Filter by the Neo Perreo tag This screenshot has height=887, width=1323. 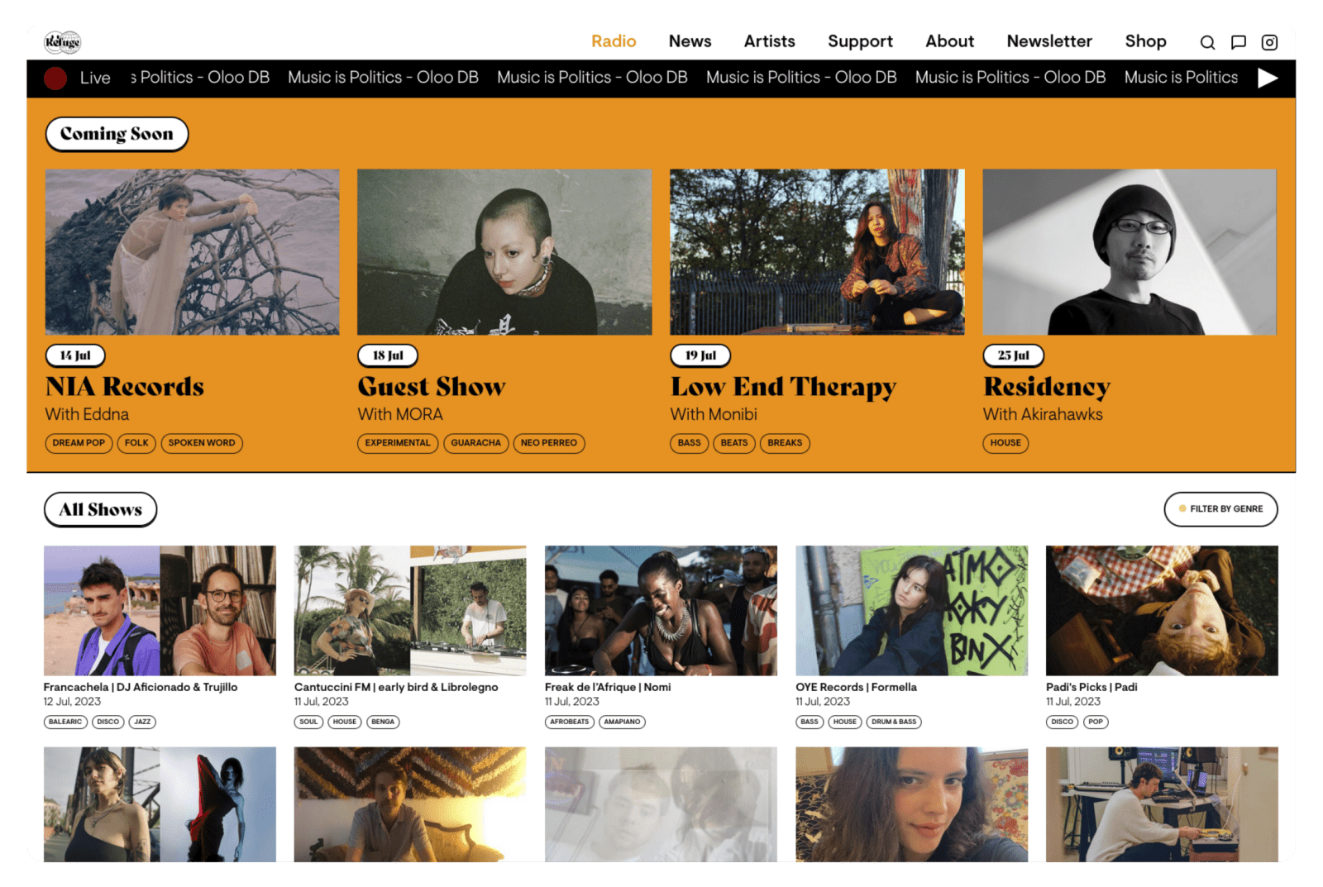[x=549, y=443]
